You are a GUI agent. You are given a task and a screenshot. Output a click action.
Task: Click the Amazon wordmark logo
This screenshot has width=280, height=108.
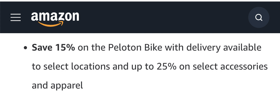(55, 17)
